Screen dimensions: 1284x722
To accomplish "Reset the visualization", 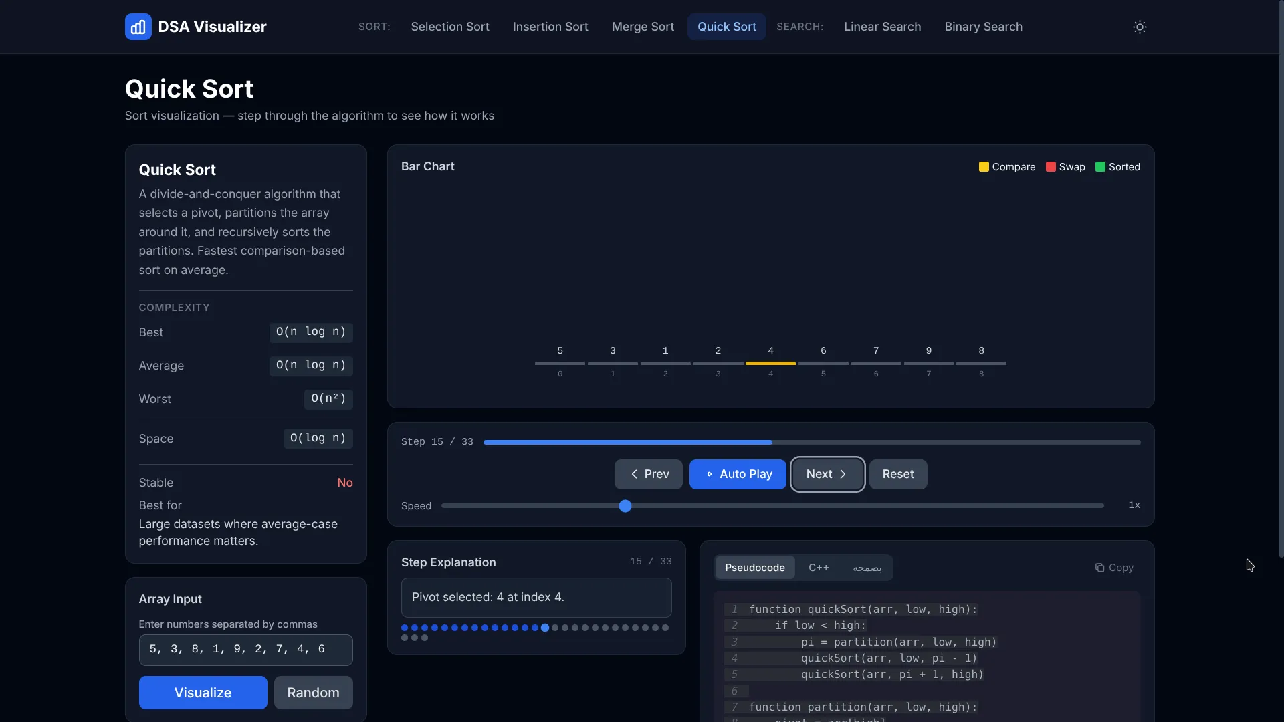I will [x=898, y=474].
